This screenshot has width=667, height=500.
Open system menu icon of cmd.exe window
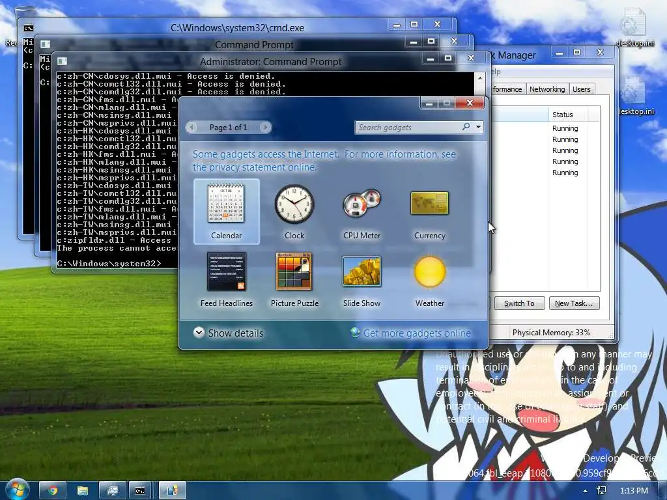(28, 27)
